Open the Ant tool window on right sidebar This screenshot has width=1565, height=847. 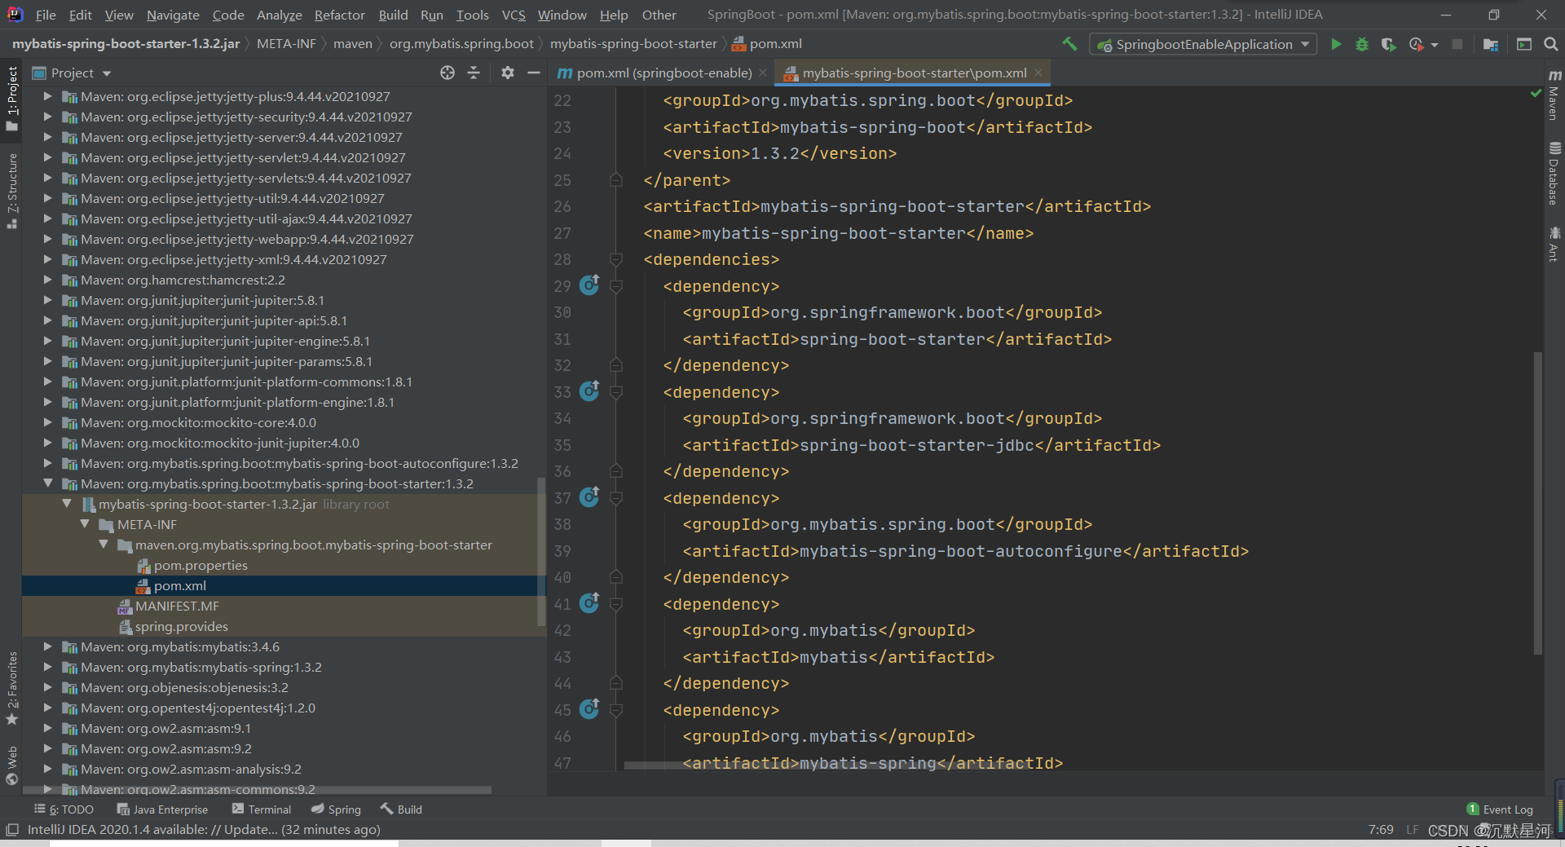coord(1554,244)
